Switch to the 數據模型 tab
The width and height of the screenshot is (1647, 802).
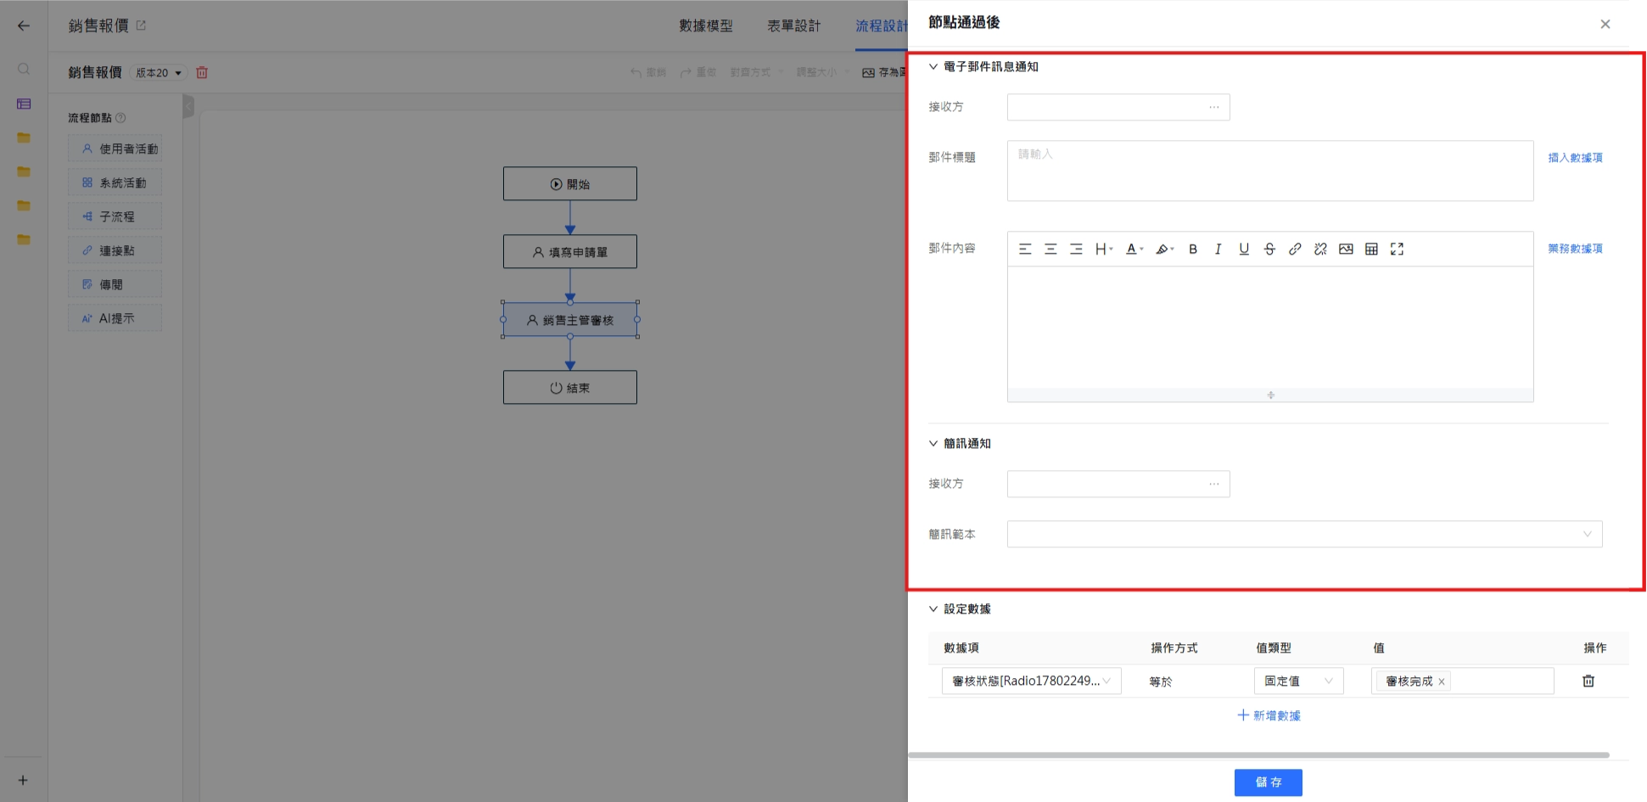[706, 25]
